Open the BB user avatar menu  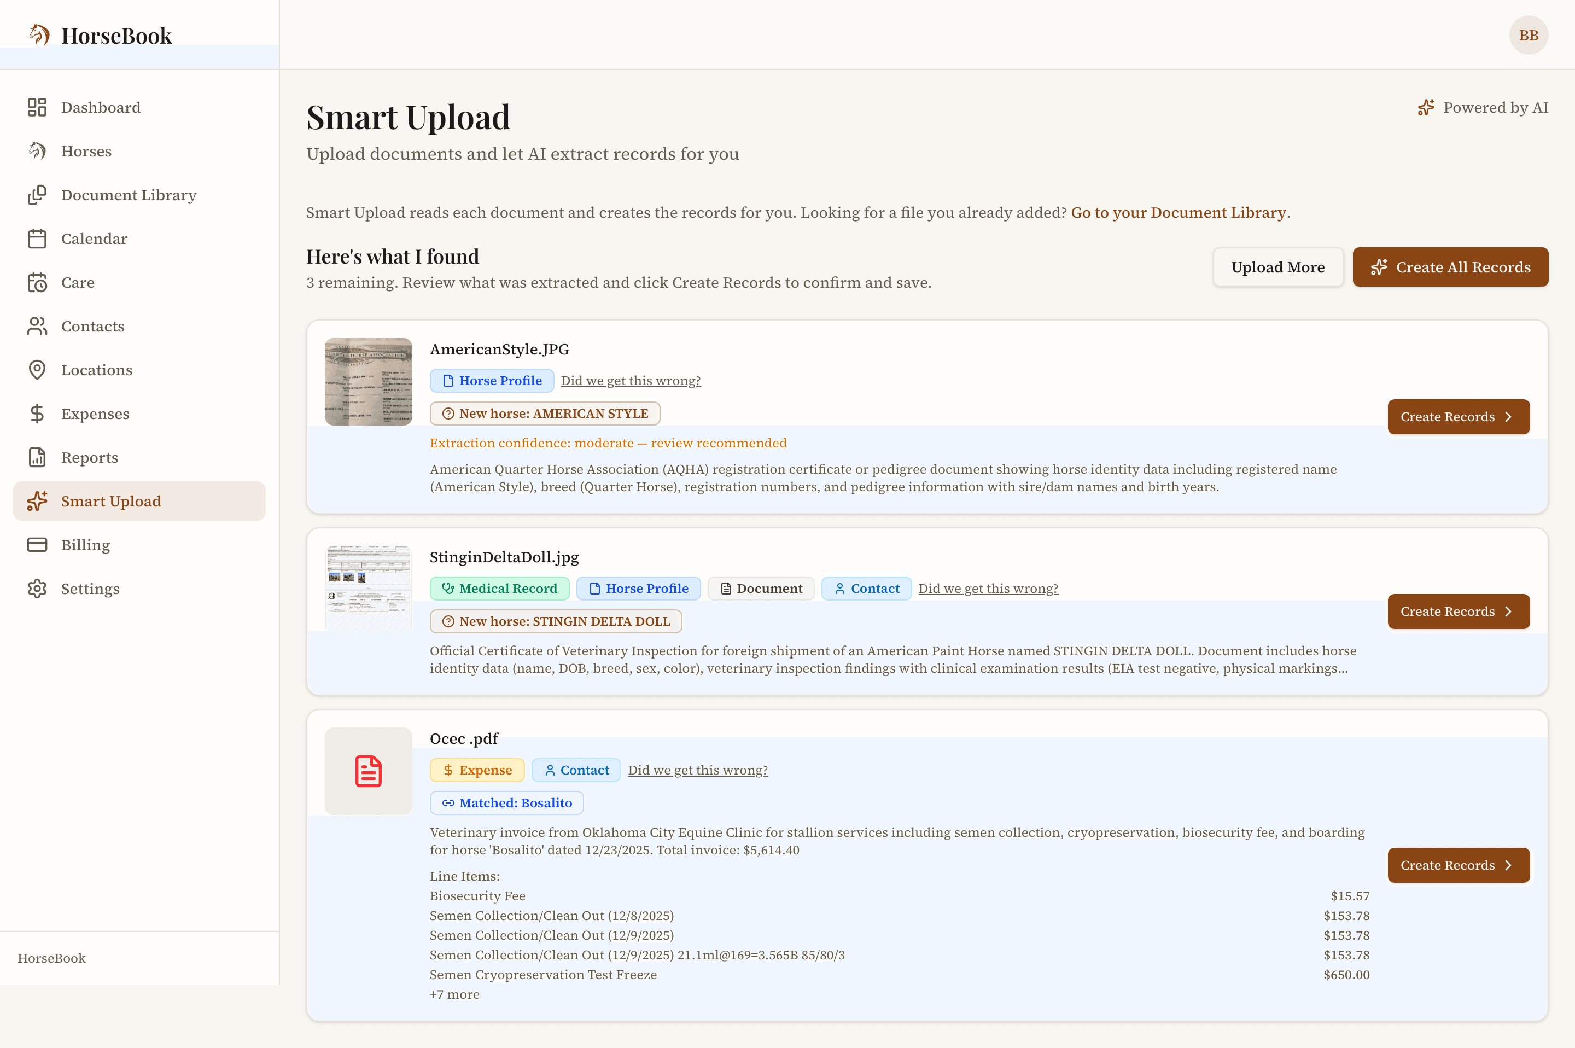1528,36
